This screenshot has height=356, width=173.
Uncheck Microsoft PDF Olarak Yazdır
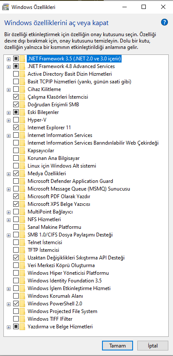tap(16, 197)
